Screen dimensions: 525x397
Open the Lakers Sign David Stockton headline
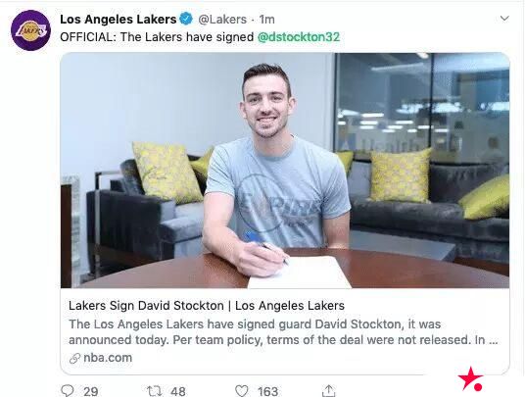(x=207, y=306)
